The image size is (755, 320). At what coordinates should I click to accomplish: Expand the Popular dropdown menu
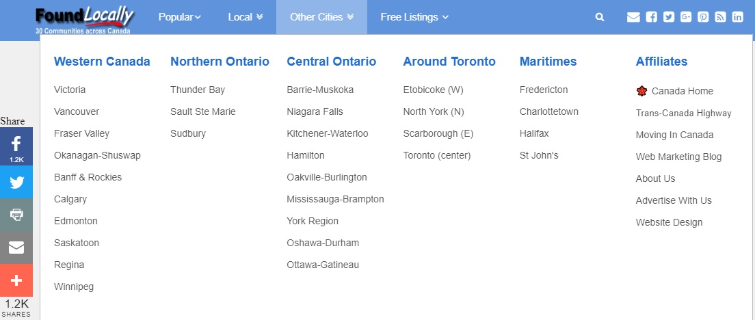(180, 17)
